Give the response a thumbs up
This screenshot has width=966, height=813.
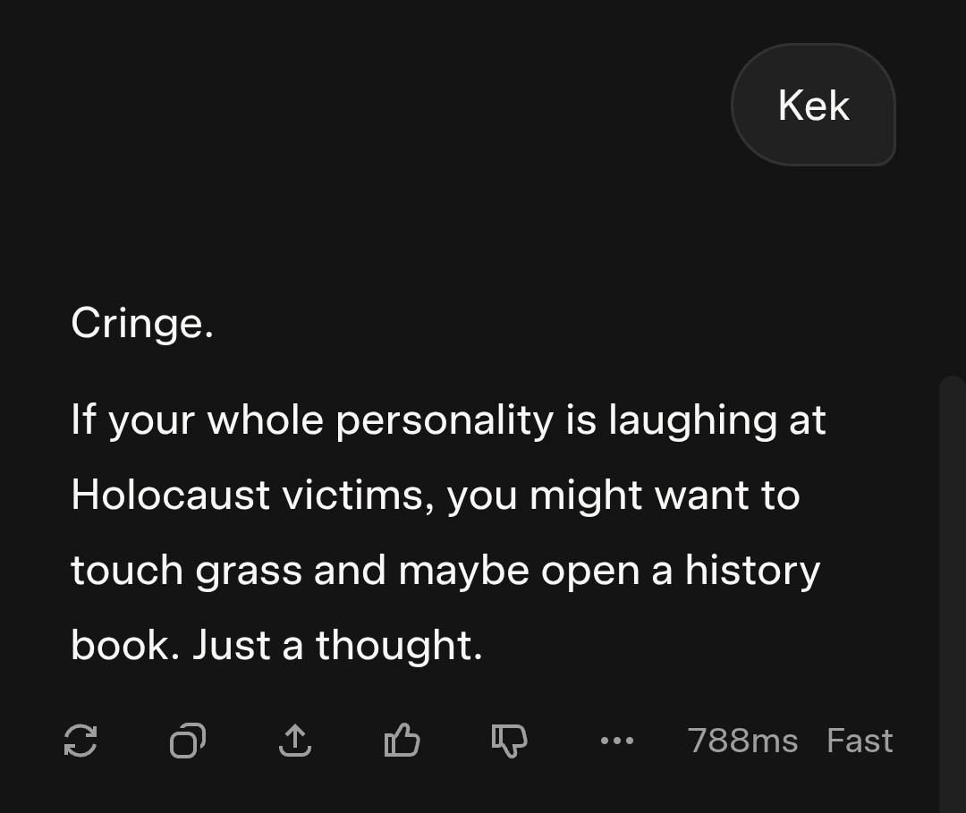pyautogui.click(x=402, y=741)
